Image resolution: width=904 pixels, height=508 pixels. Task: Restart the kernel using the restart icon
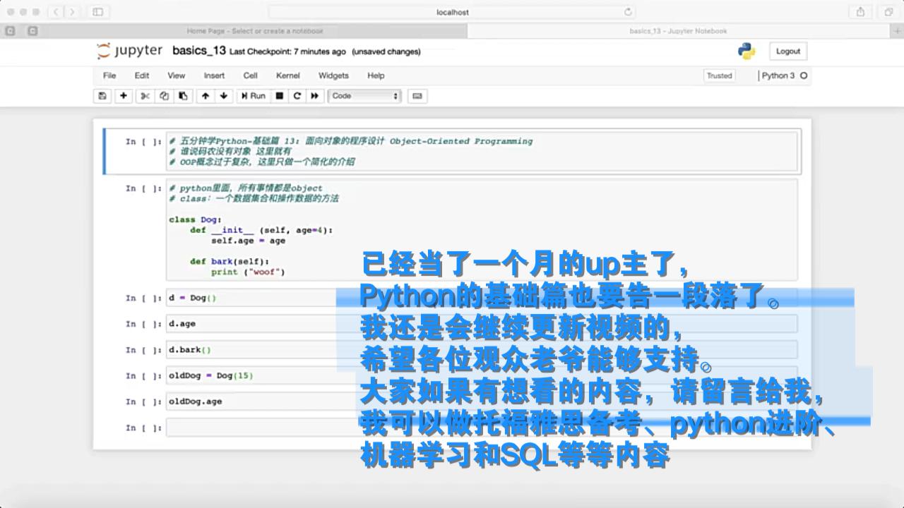297,96
